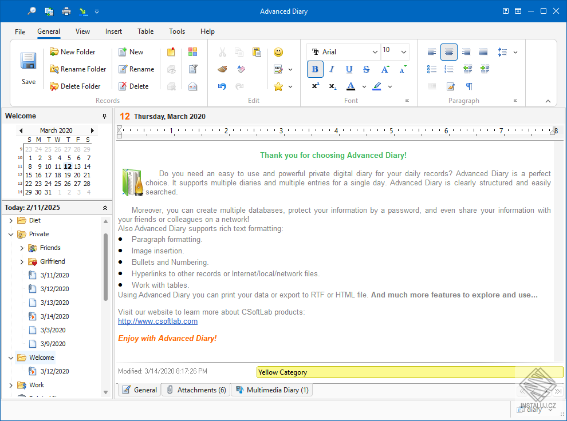Click the Subscript icon
The width and height of the screenshot is (567, 421).
[333, 86]
